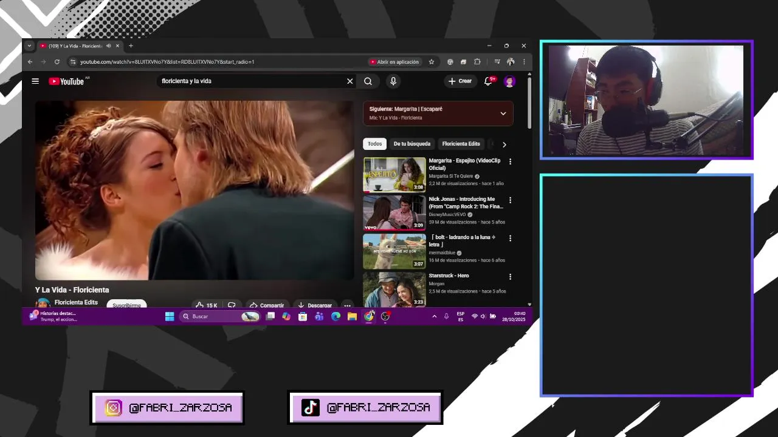Dislike the video with thumbs-down
Image resolution: width=778 pixels, height=437 pixels.
coord(232,305)
